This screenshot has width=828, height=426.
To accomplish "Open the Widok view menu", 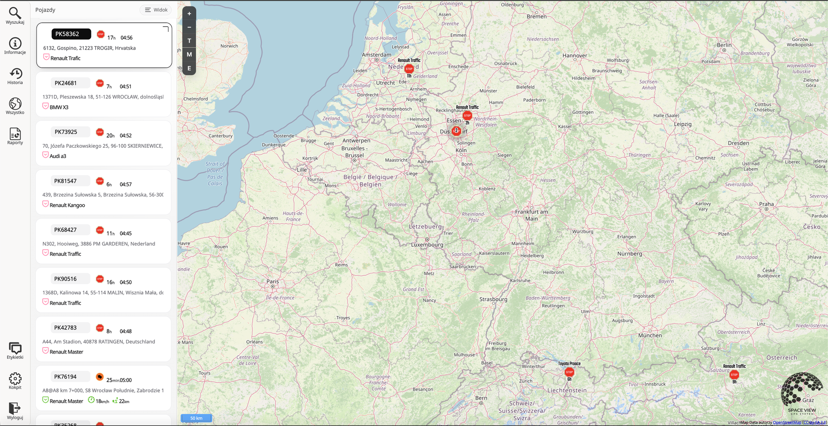I will tap(156, 10).
